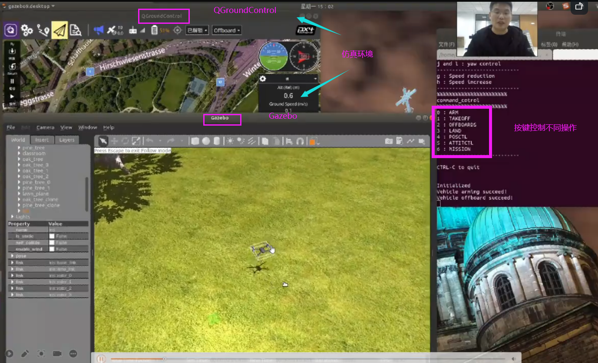This screenshot has height=363, width=598.
Task: Open the RC signal strength indicator
Action: pyautogui.click(x=137, y=30)
